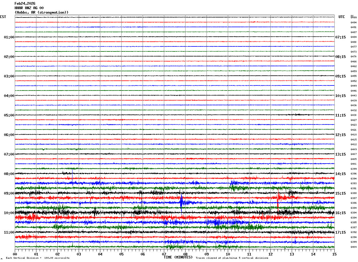Viewport: 358px width, 262px height.
Task: Click minute axis tick 03
Action: [x=79, y=254]
